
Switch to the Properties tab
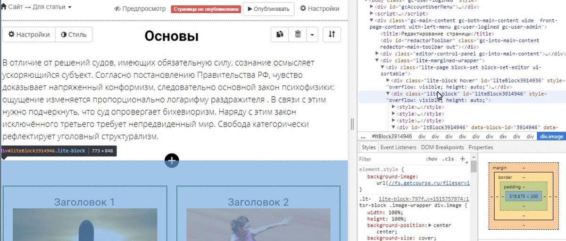[481, 147]
